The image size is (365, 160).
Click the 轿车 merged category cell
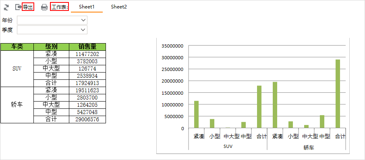click(17, 105)
